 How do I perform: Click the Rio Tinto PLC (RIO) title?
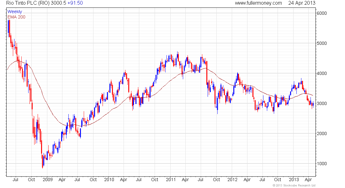[x=28, y=3]
